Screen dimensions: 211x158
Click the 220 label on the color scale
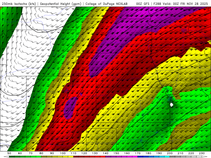(191, 153)
